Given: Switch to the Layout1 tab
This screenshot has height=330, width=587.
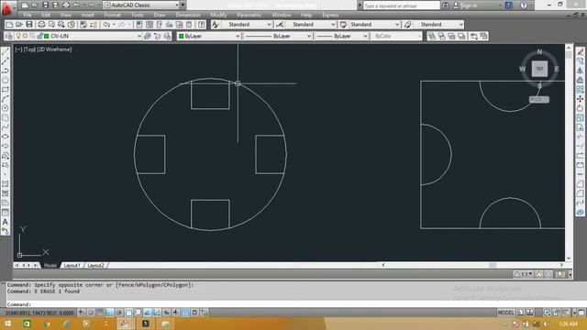Looking at the screenshot, I should pos(72,265).
